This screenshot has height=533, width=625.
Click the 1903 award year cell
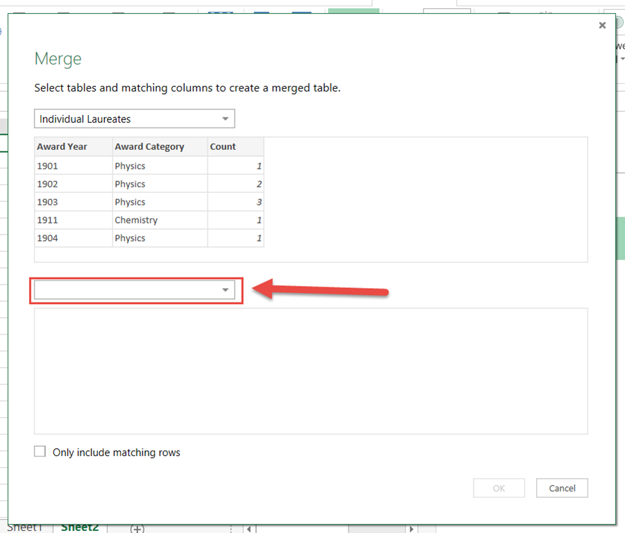coord(73,202)
